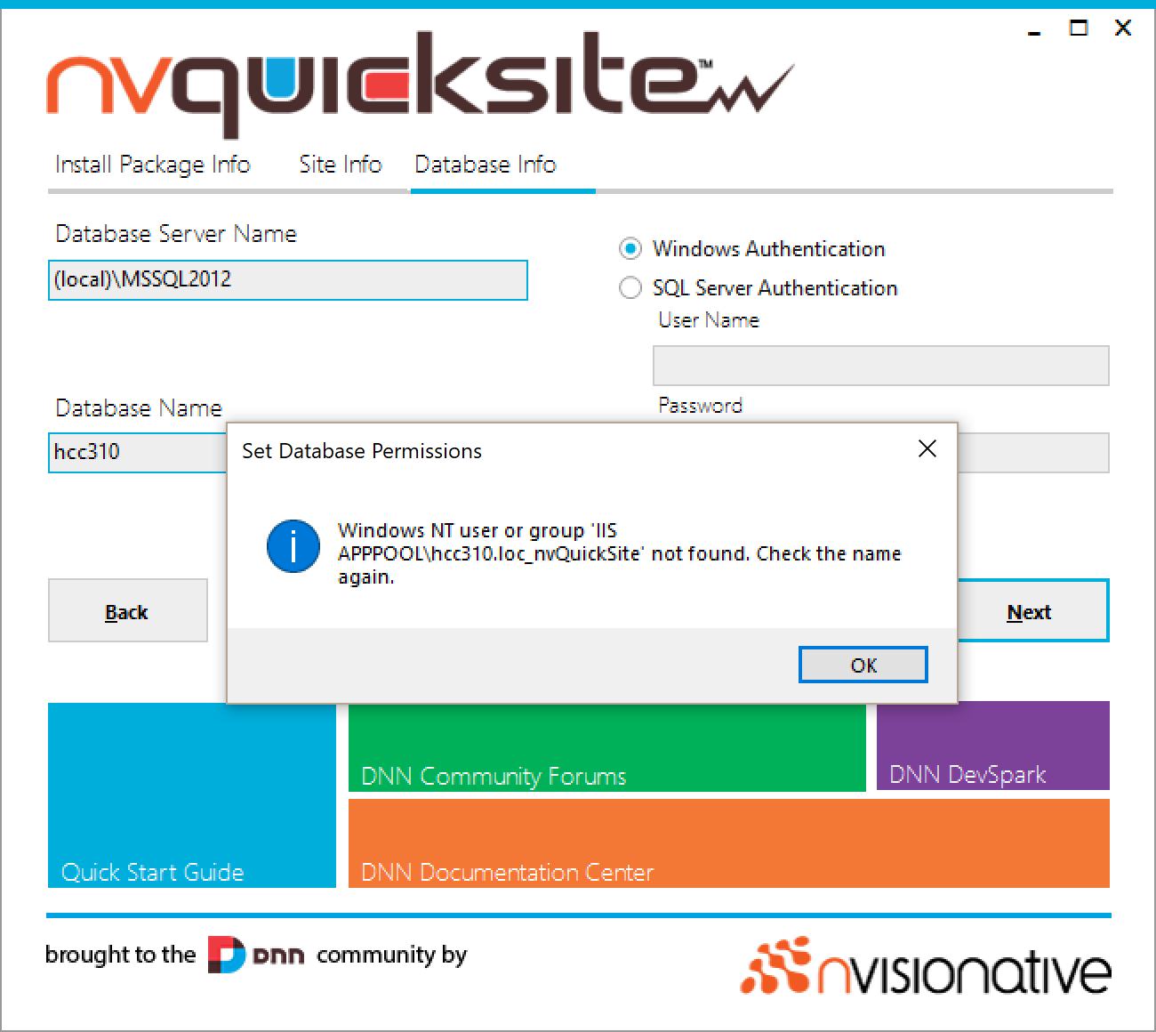Click the User Name input field
The height and width of the screenshot is (1032, 1156).
[x=880, y=366]
